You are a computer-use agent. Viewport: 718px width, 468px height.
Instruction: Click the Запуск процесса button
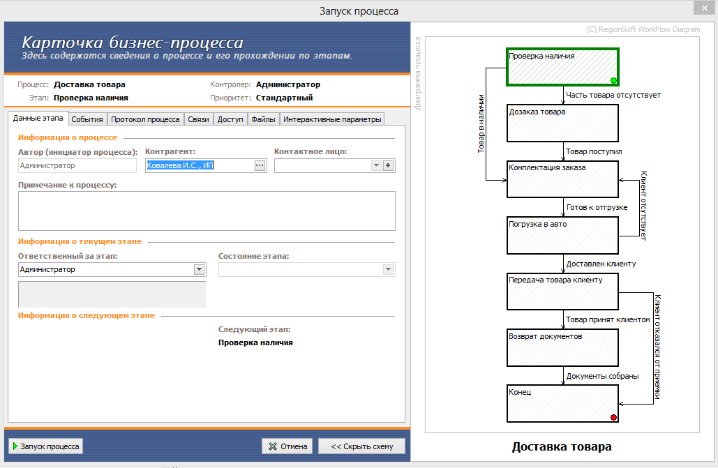(45, 446)
